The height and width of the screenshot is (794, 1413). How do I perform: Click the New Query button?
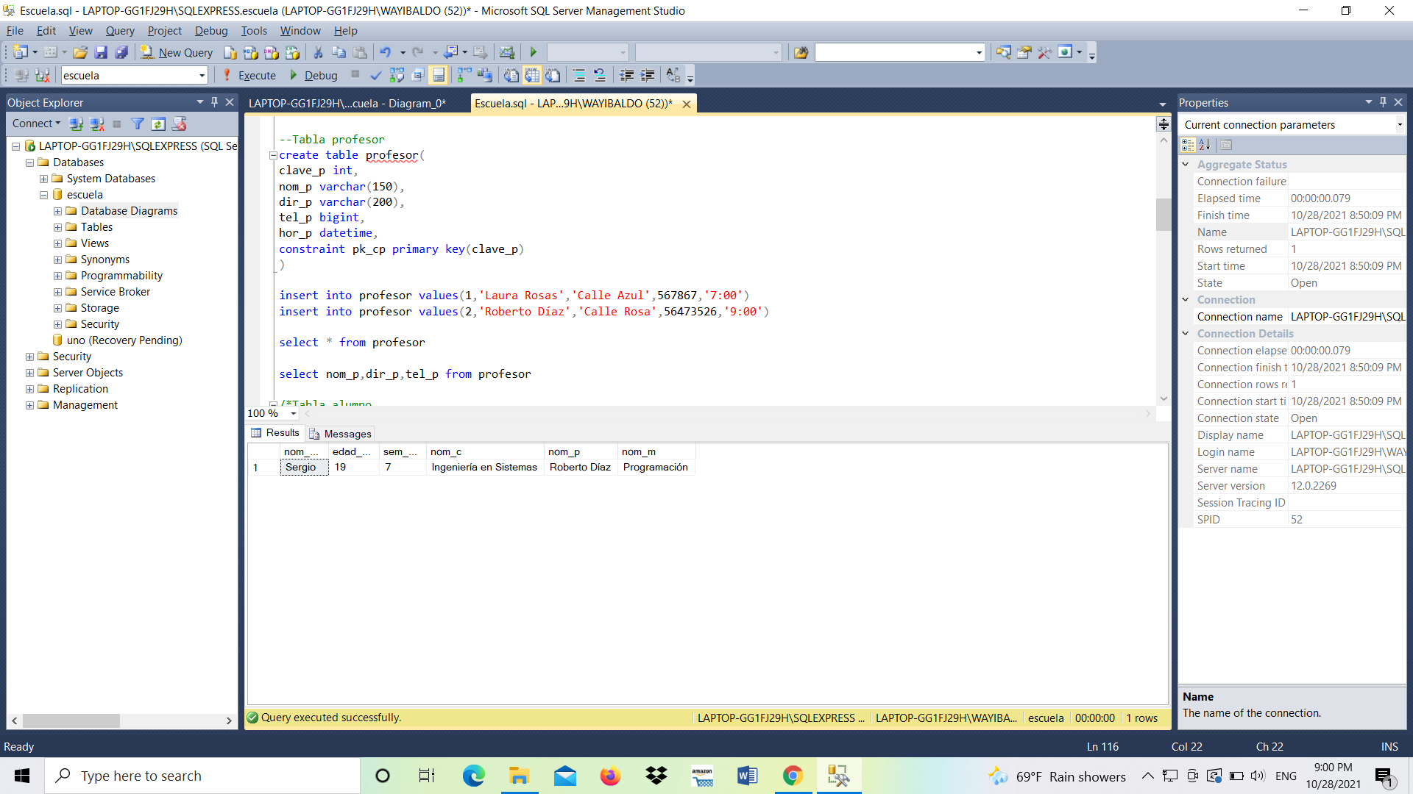coord(177,52)
